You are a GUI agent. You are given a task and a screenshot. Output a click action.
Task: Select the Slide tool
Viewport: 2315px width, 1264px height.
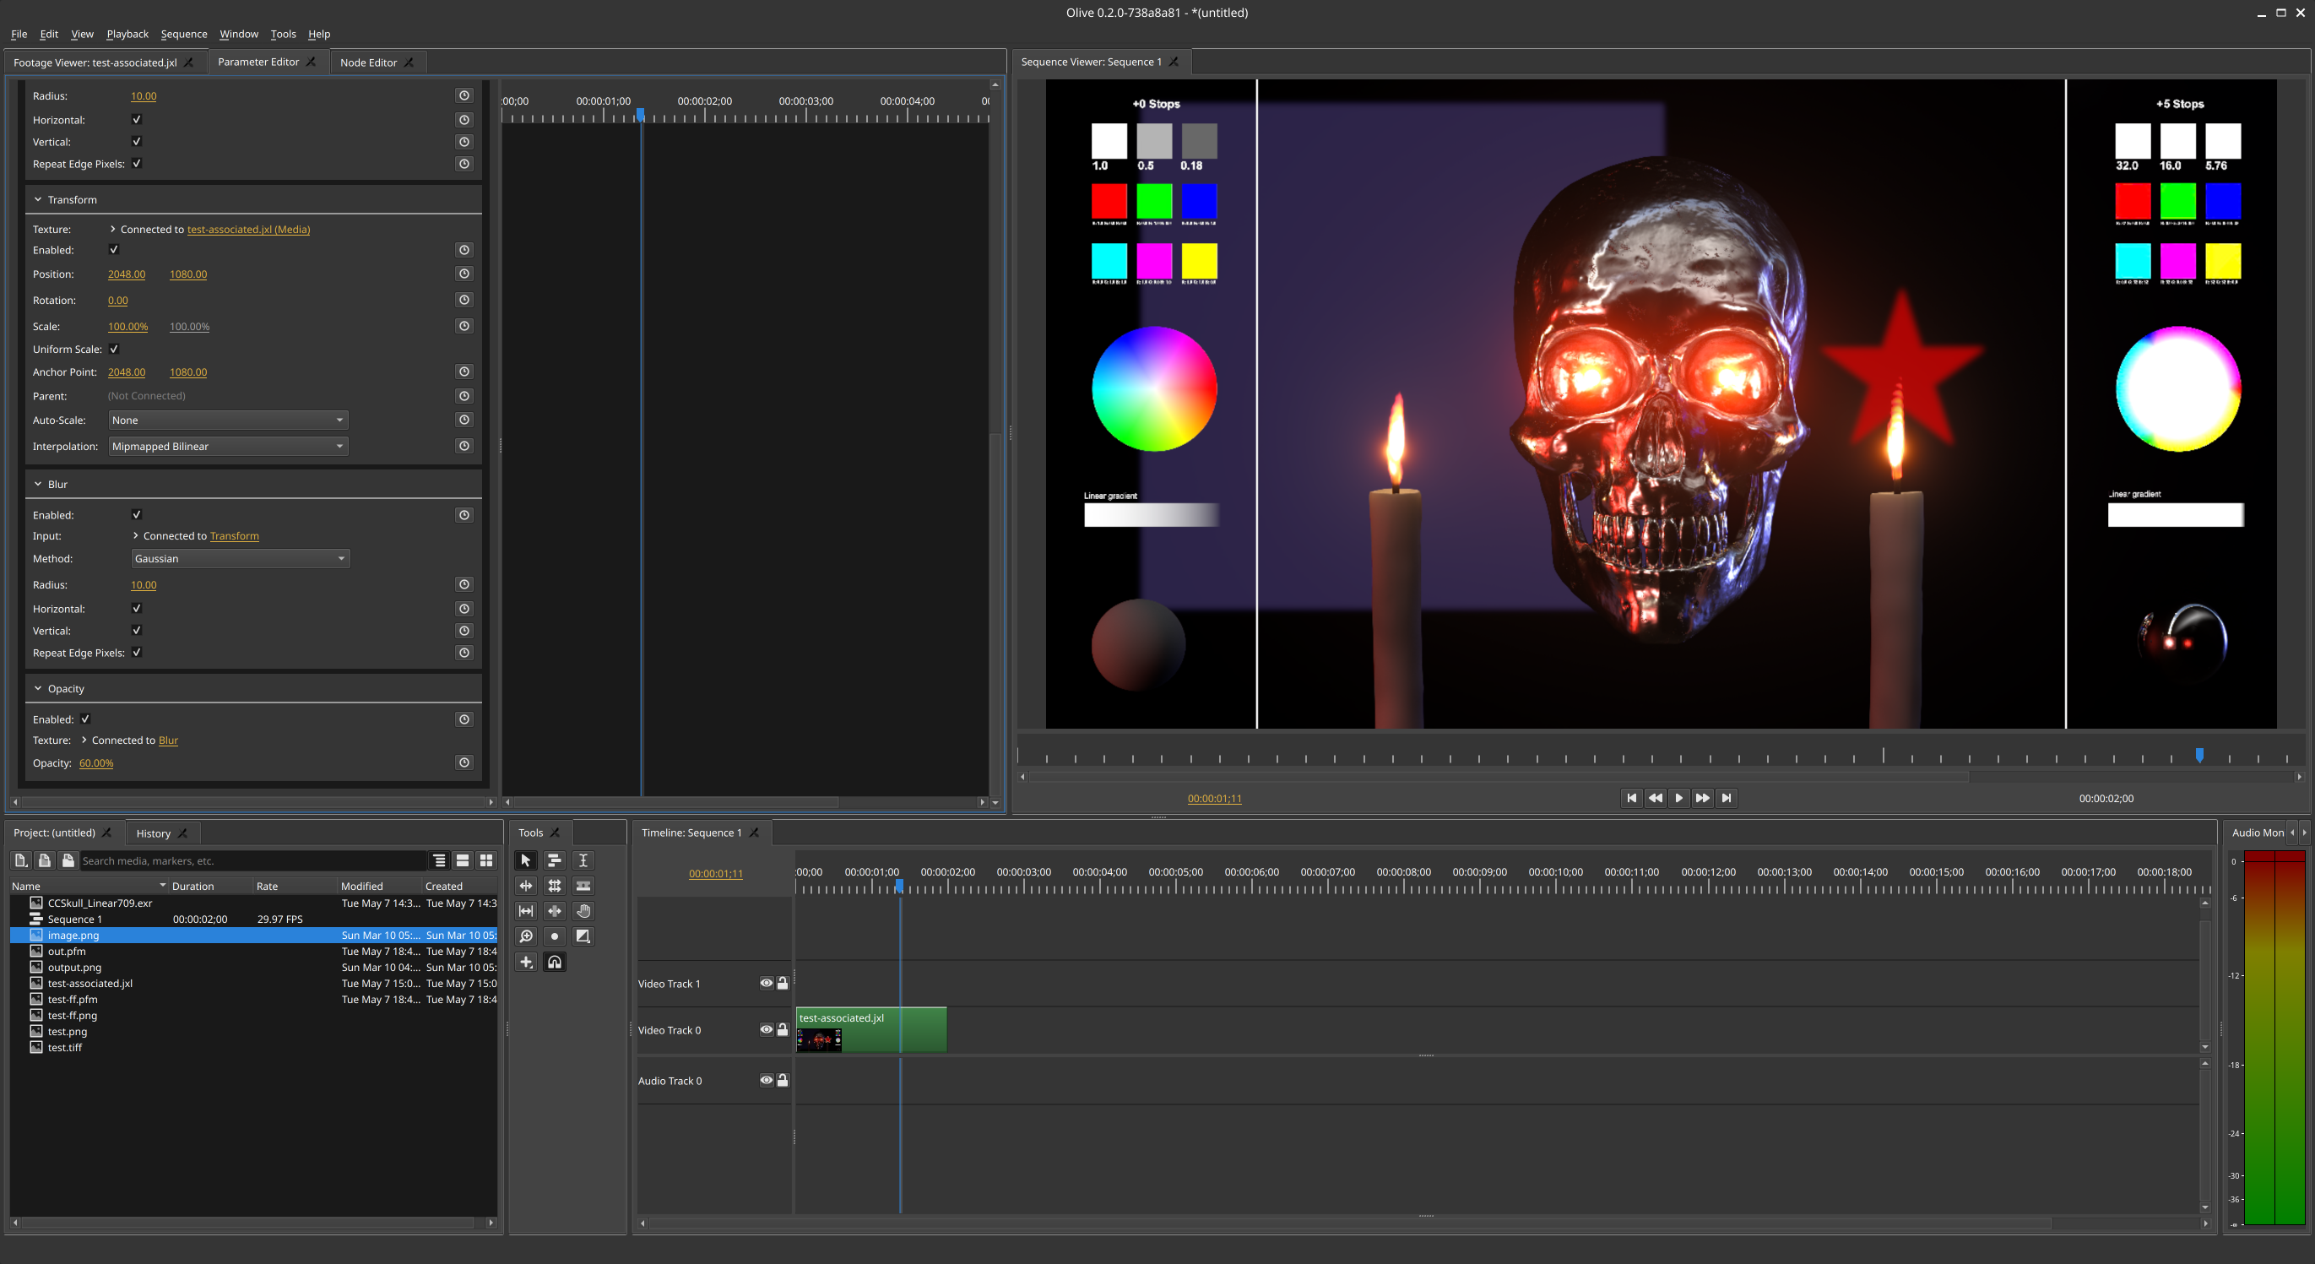[x=555, y=911]
